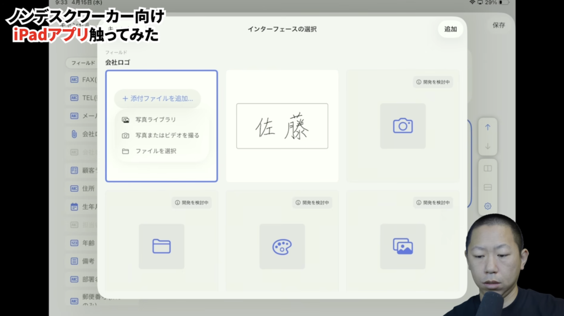The height and width of the screenshot is (316, 564).
Task: Click the two-column layout icon
Action: click(487, 169)
